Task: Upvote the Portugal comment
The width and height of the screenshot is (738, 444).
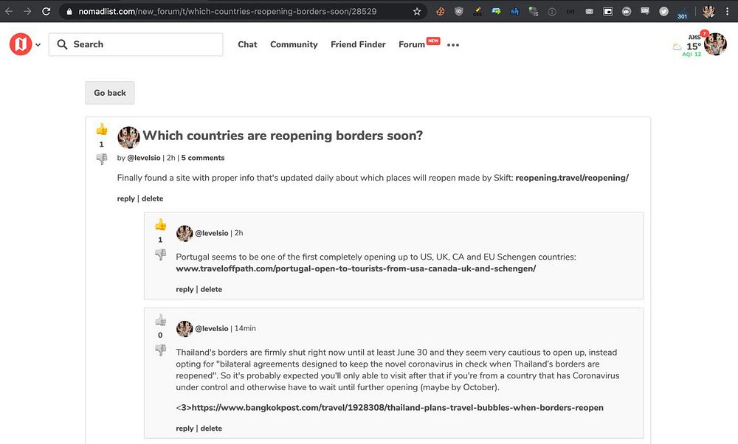Action: pos(160,224)
